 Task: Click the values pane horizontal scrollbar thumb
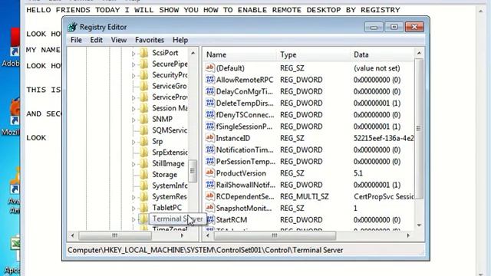pos(275,235)
